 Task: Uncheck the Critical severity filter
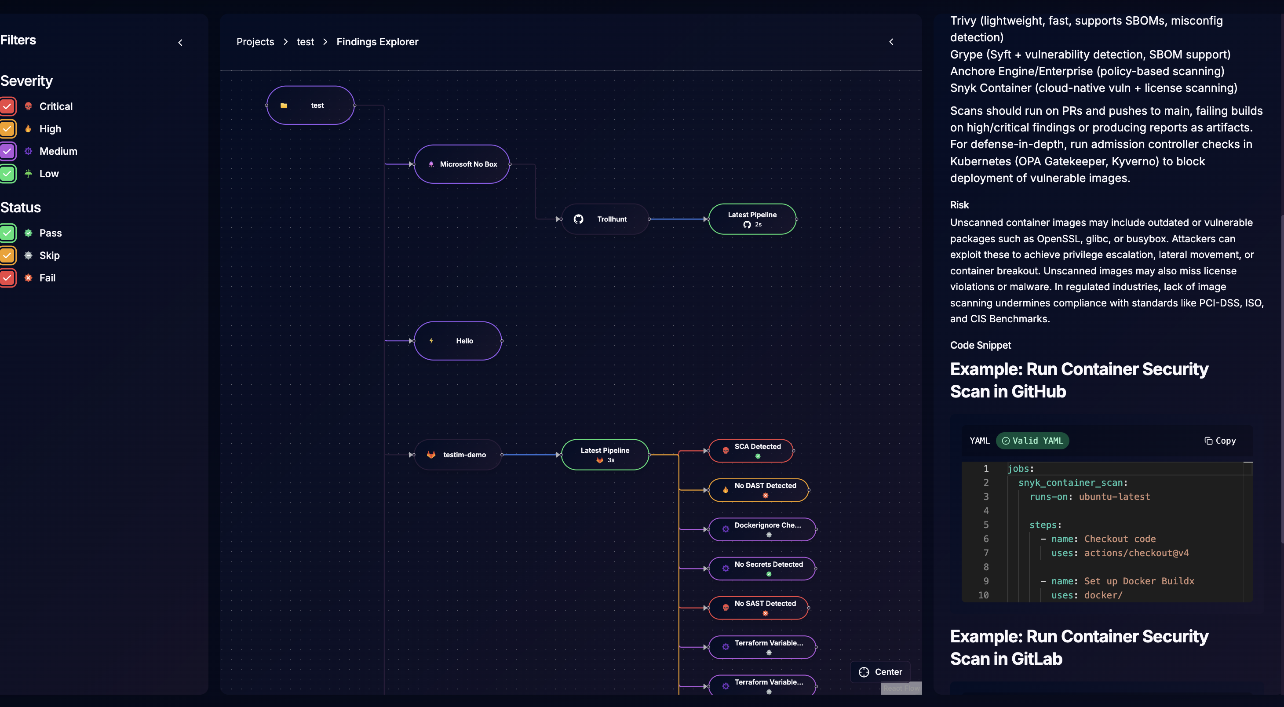7,106
